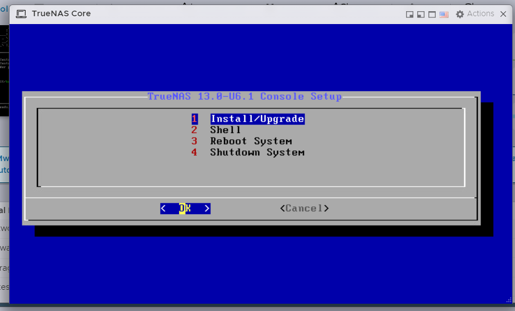Click the gear icon in the title bar

[460, 14]
